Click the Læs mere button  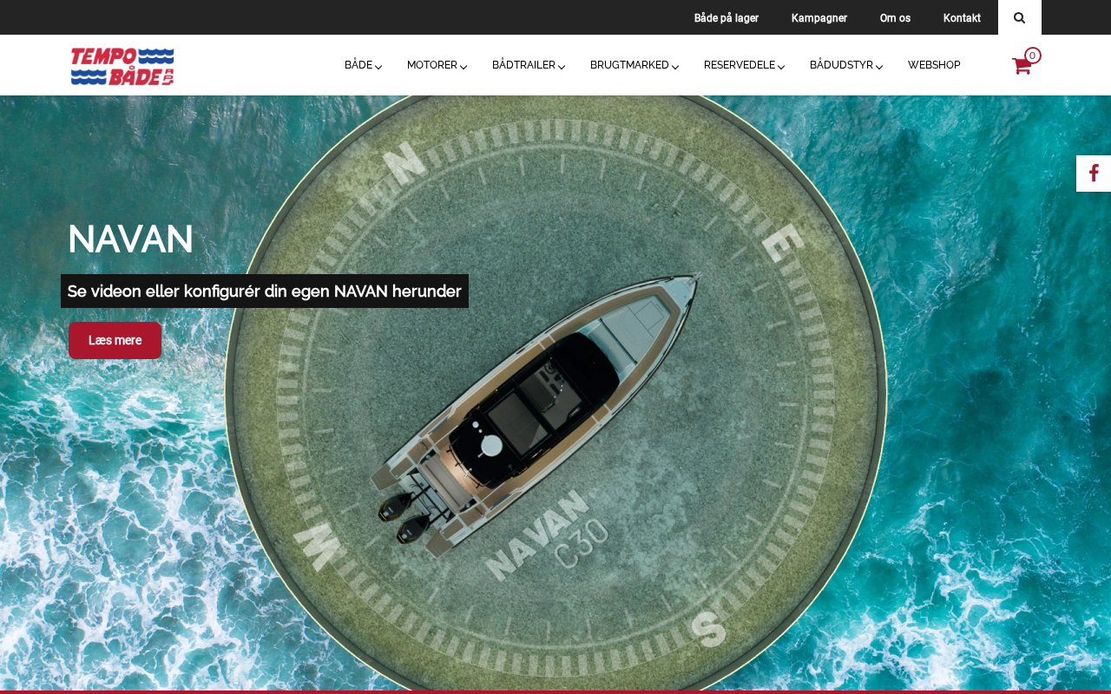(x=115, y=340)
